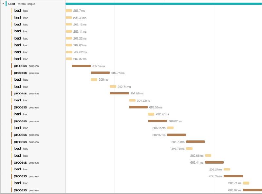Select the process bar labeled 606.07ms
The image size is (262, 194).
coord(157,121)
